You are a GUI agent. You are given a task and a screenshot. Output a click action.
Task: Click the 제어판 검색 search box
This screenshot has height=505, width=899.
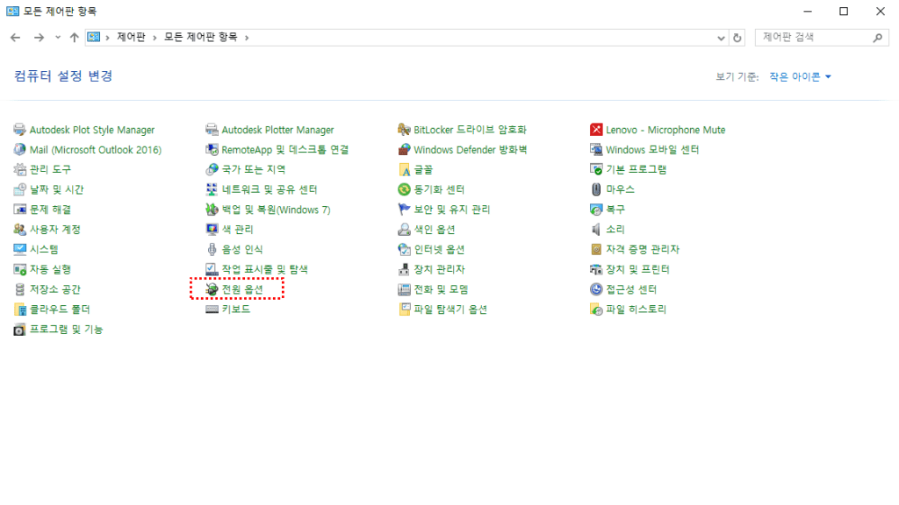point(812,38)
